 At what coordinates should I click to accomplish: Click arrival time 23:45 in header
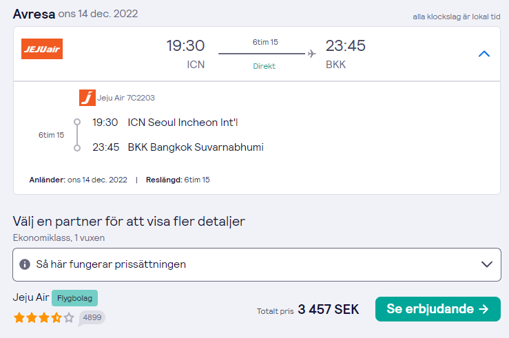345,46
